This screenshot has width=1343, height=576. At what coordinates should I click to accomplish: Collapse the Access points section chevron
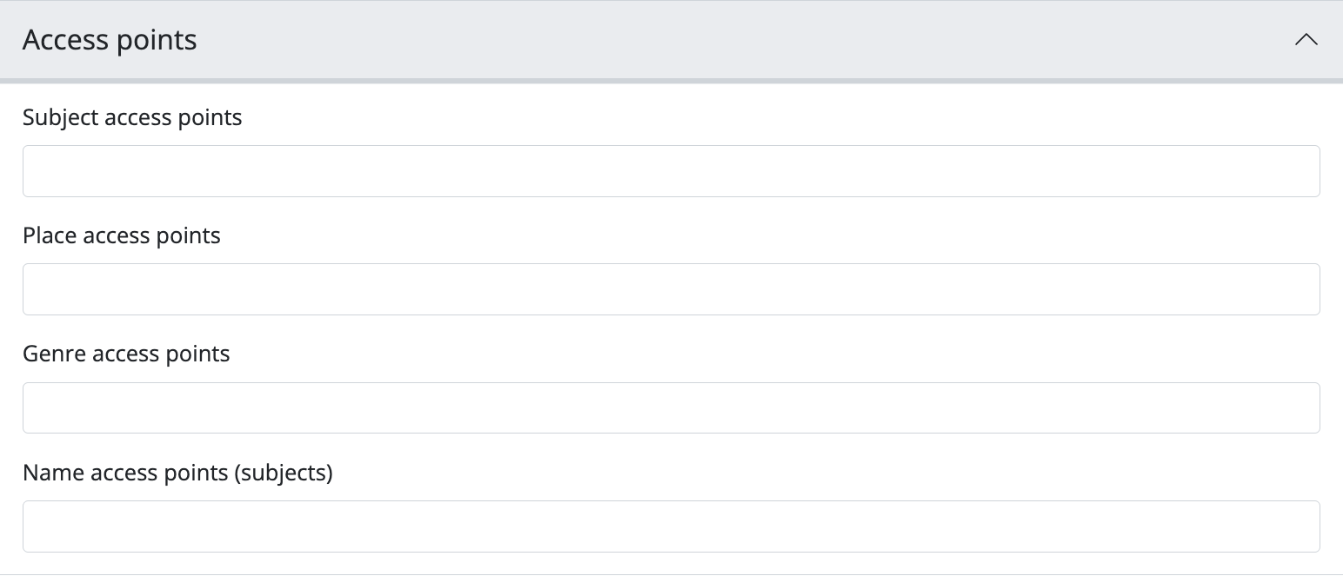pos(1306,40)
